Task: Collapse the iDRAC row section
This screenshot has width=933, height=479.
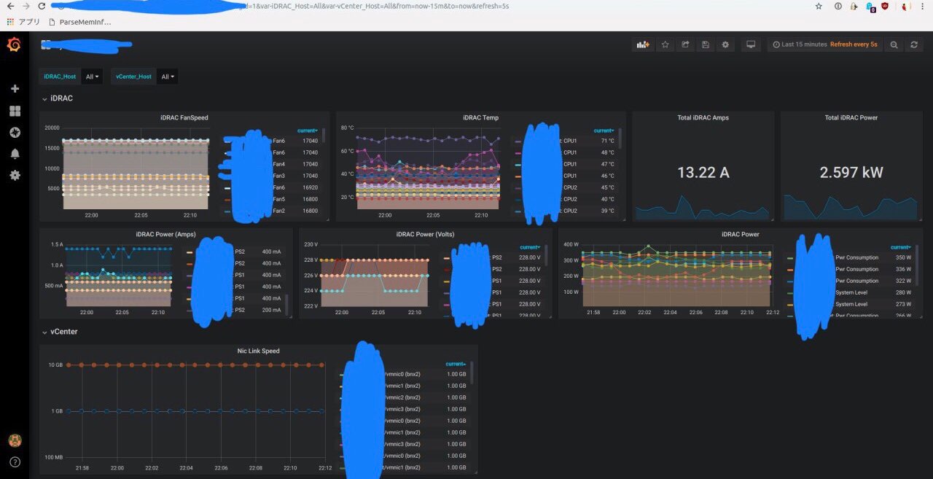Action: (x=58, y=98)
